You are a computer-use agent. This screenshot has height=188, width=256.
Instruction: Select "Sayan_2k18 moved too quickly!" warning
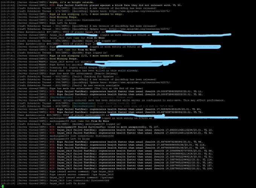pyautogui.click(x=71, y=62)
